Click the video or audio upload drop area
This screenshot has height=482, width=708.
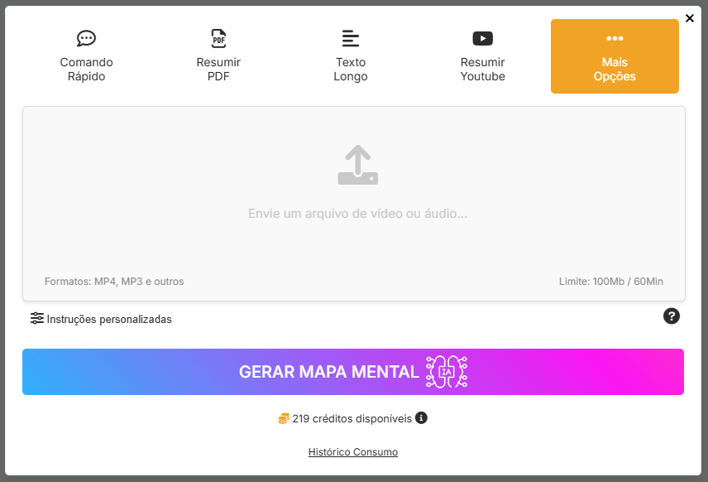pos(354,204)
